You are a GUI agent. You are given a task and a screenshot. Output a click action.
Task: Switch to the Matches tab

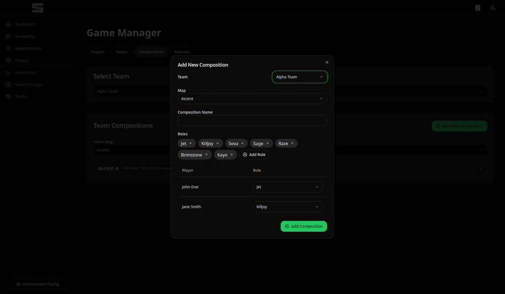(182, 52)
